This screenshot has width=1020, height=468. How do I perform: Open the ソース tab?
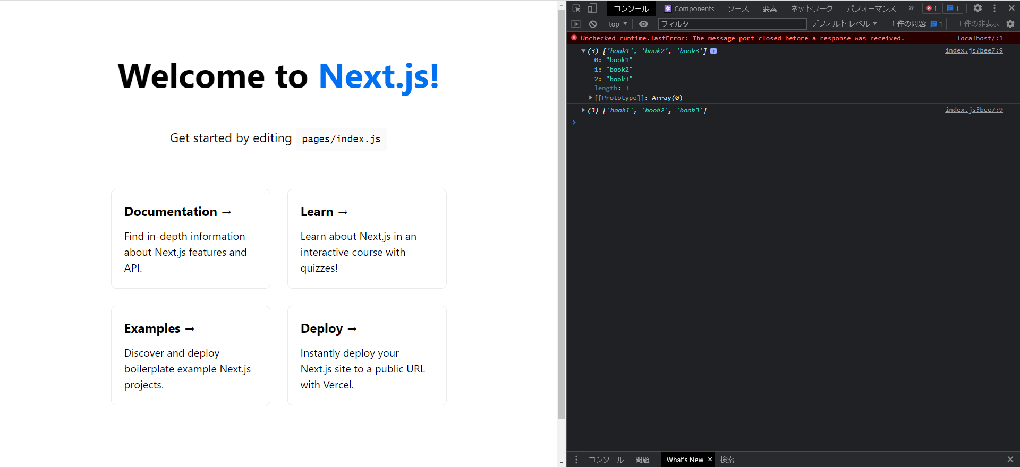pyautogui.click(x=738, y=8)
